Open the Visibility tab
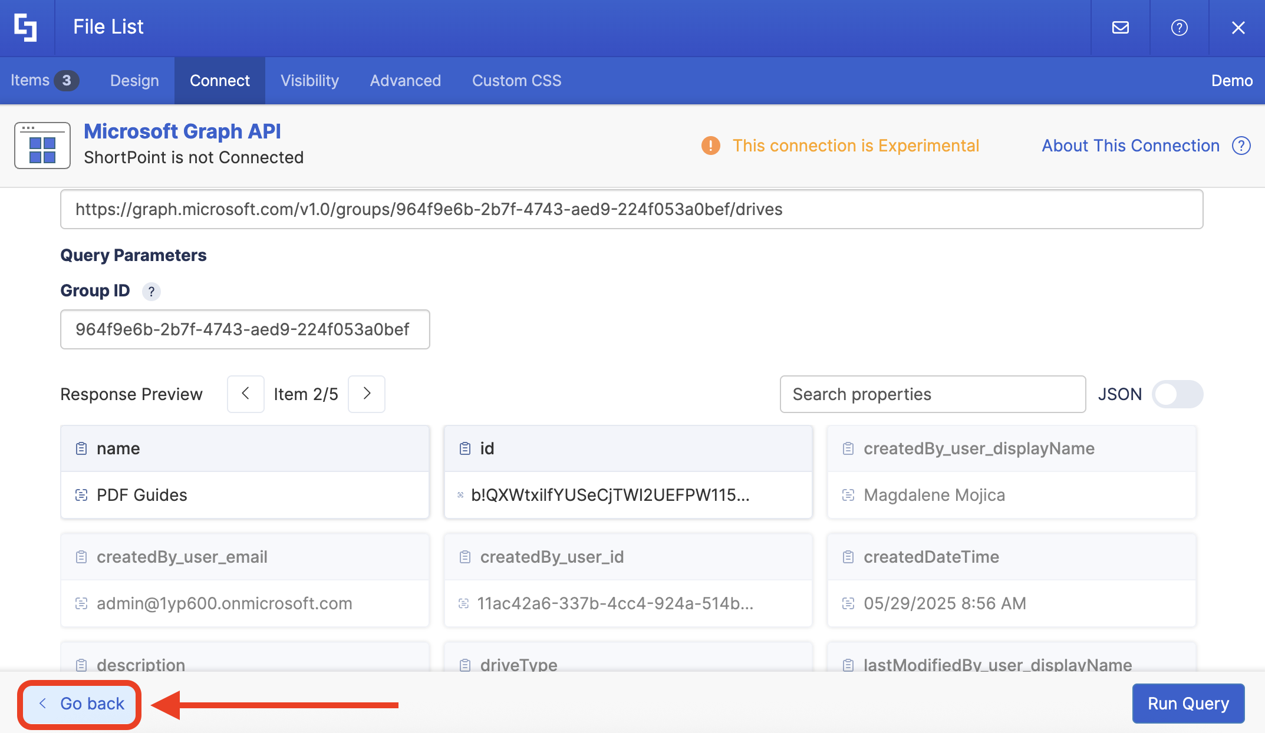 pyautogui.click(x=309, y=81)
